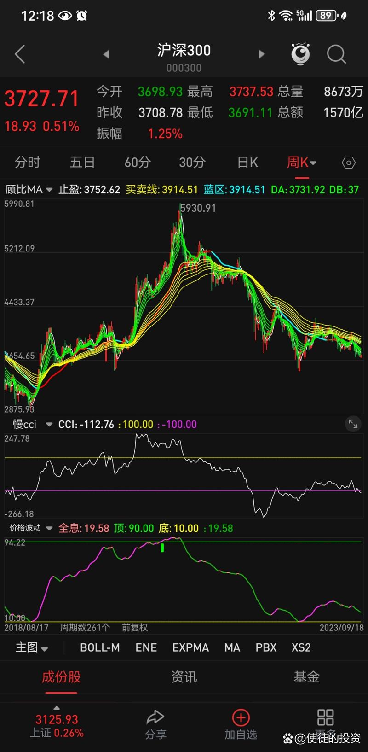Tap the 周期数261个 label
The height and width of the screenshot is (752, 368).
tap(85, 628)
